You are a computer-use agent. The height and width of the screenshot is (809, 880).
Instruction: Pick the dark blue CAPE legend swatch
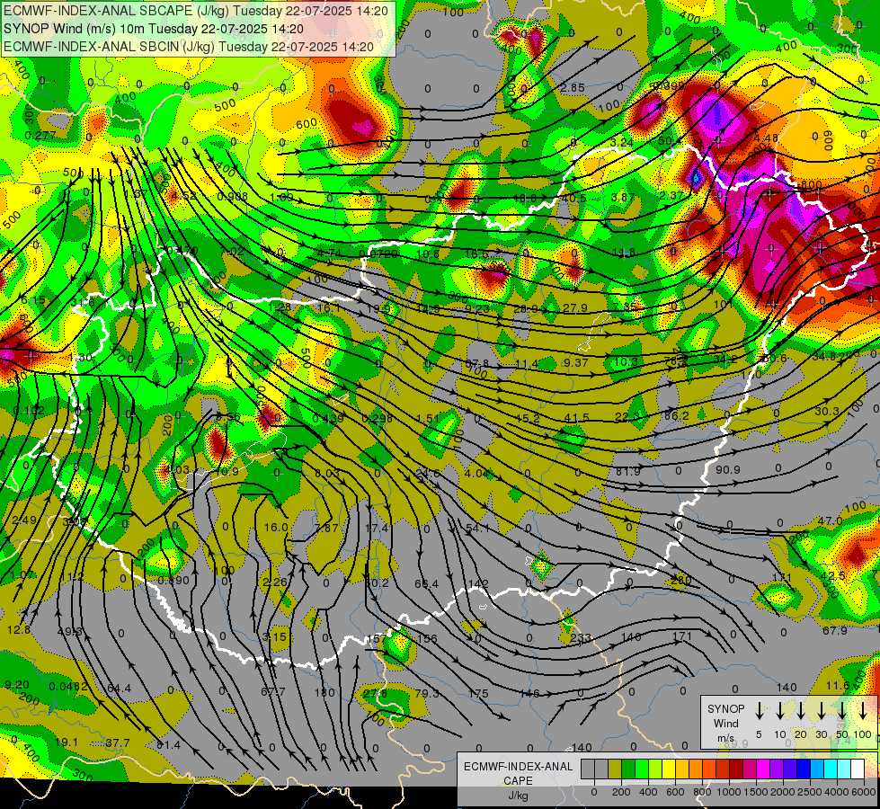pyautogui.click(x=804, y=769)
